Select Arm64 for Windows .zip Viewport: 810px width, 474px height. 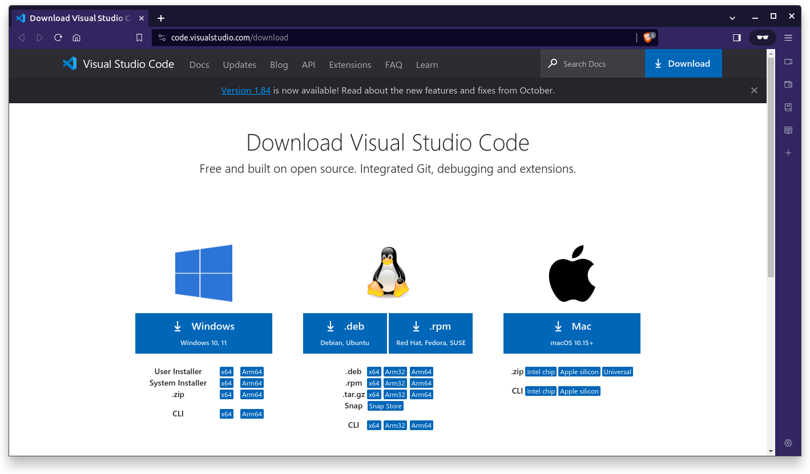tap(252, 395)
